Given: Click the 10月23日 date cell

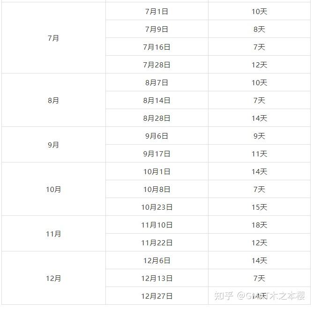Looking at the screenshot, I should coord(156,207).
